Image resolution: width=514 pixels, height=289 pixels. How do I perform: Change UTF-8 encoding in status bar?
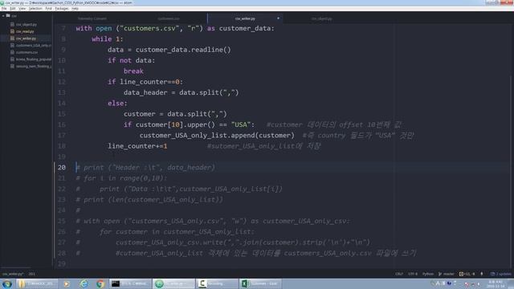[413, 274]
